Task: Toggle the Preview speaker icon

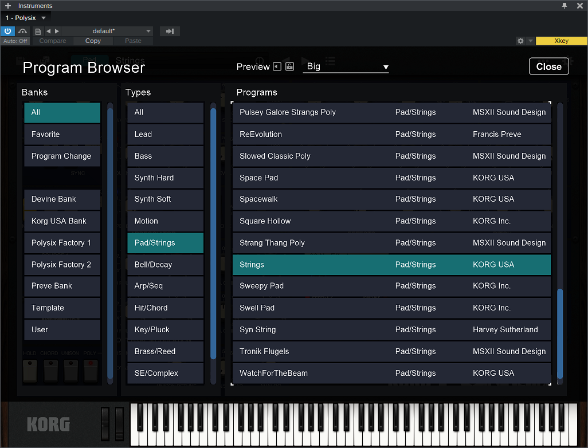Action: [x=277, y=66]
